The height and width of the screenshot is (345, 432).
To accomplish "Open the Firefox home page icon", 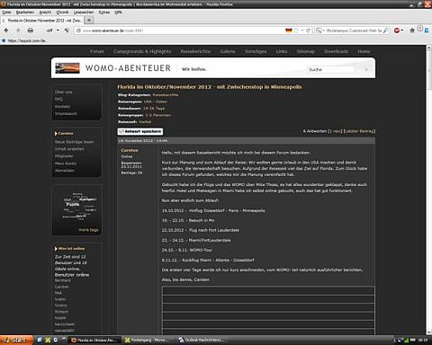I will click(x=412, y=31).
